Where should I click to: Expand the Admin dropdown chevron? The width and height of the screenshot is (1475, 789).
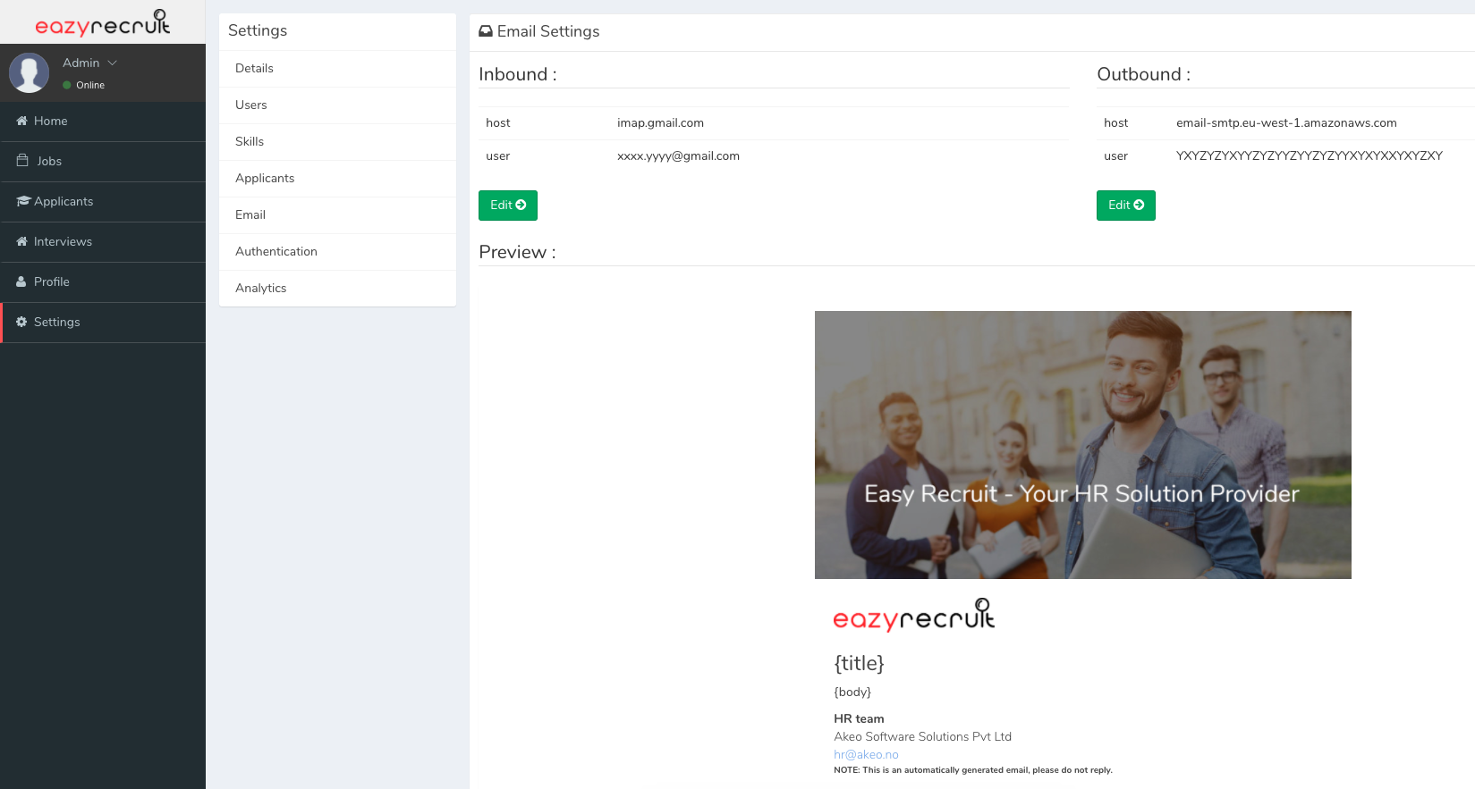pyautogui.click(x=113, y=63)
